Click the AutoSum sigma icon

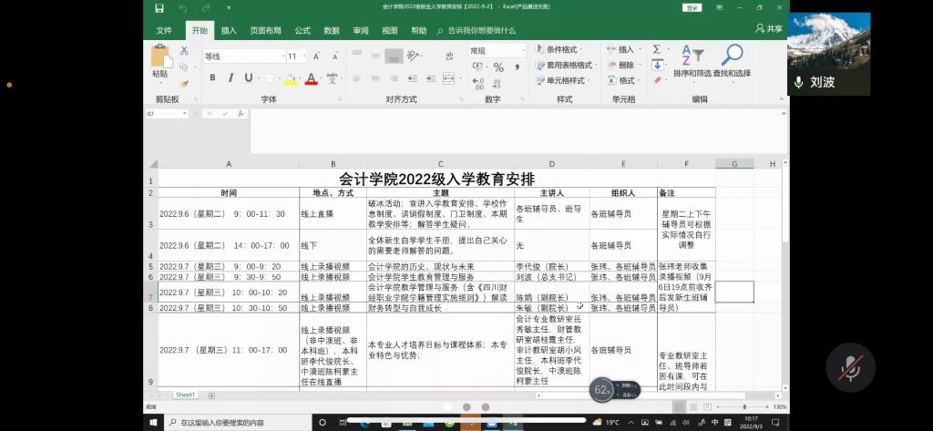click(x=656, y=50)
